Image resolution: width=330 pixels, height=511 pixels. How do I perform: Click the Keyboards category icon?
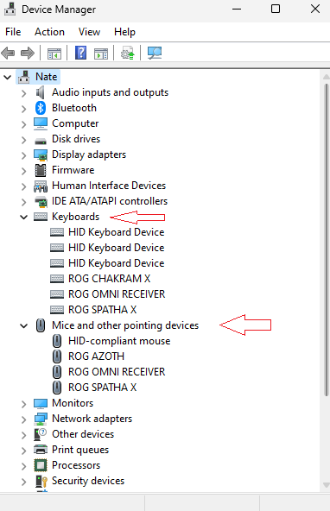[41, 217]
